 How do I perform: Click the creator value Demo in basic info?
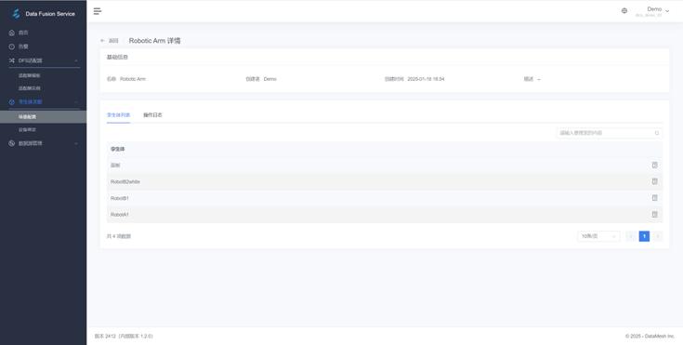coord(270,79)
